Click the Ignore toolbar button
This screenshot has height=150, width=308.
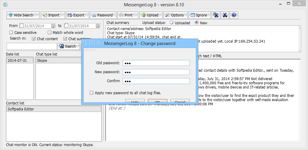coord(199,15)
